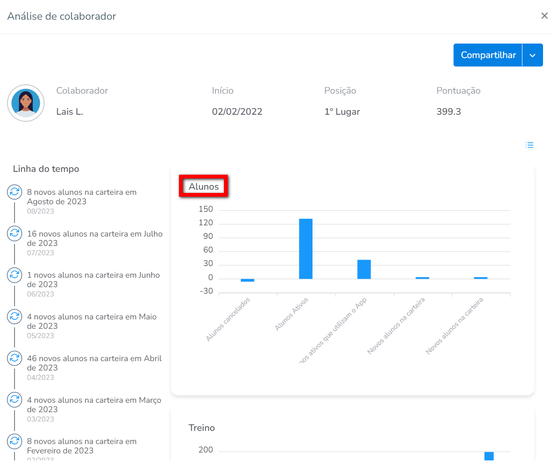This screenshot has height=466, width=551.
Task: Click the sync icon for Fevereiro de 2023
Action: [x=15, y=441]
